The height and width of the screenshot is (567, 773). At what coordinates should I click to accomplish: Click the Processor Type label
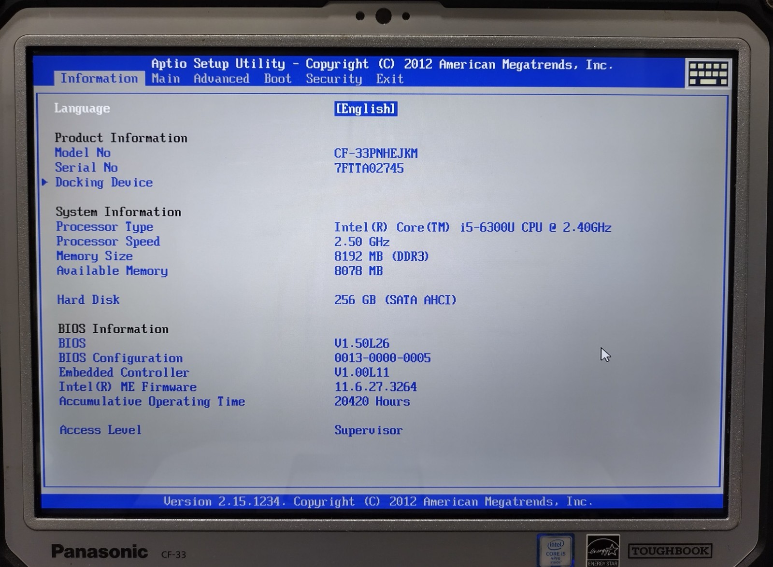105,227
